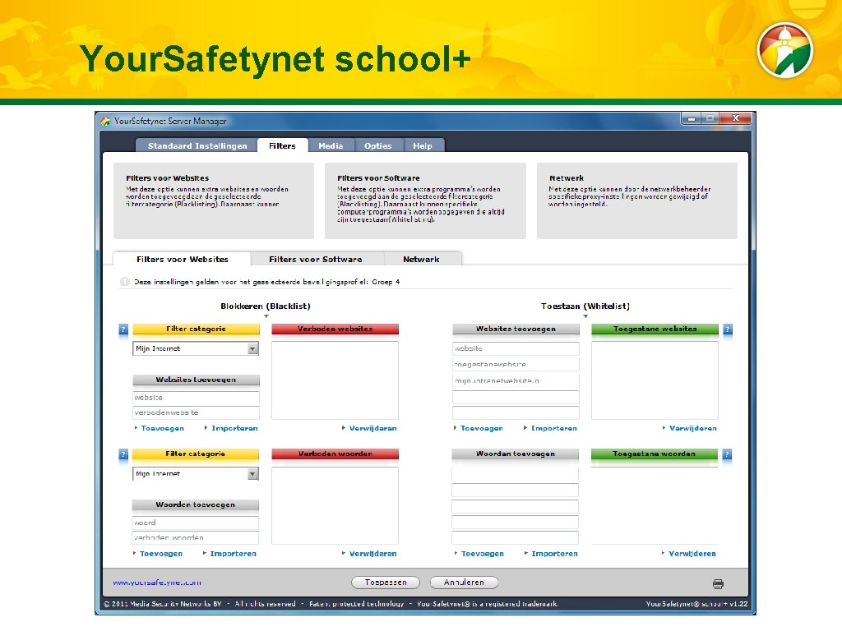The width and height of the screenshot is (842, 631).
Task: Open the Help tab
Action: tap(423, 145)
